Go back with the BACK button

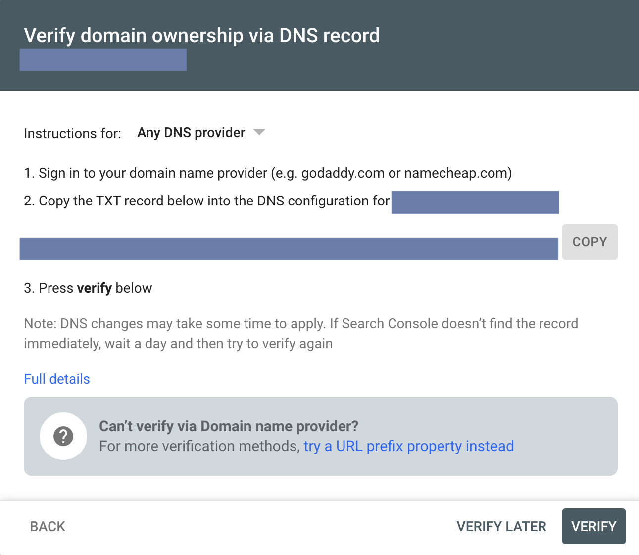48,526
